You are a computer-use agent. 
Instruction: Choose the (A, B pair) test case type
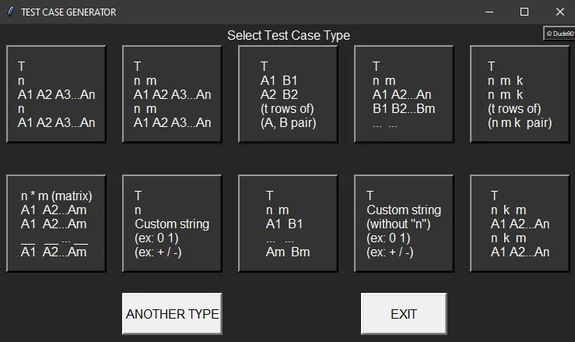point(289,94)
